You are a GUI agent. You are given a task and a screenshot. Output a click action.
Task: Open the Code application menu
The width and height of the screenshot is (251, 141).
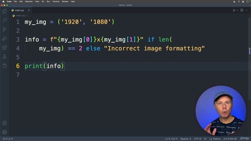coord(9,2)
